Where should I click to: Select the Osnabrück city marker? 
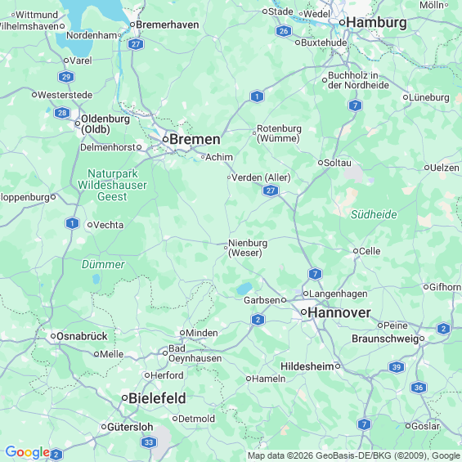tap(53, 336)
